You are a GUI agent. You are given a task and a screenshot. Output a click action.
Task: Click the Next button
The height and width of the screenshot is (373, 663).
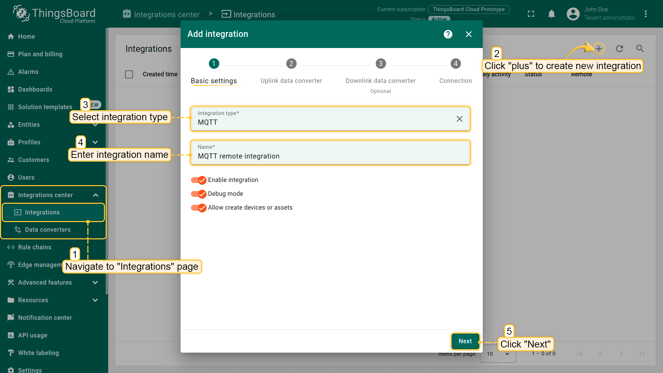coord(465,341)
